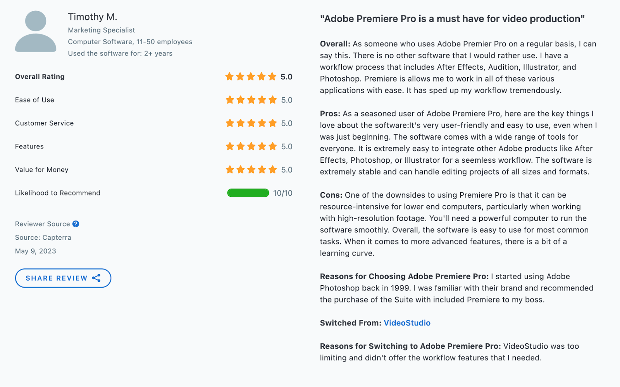Click the Overall Rating 5.0 score
620x387 pixels.
pos(286,77)
